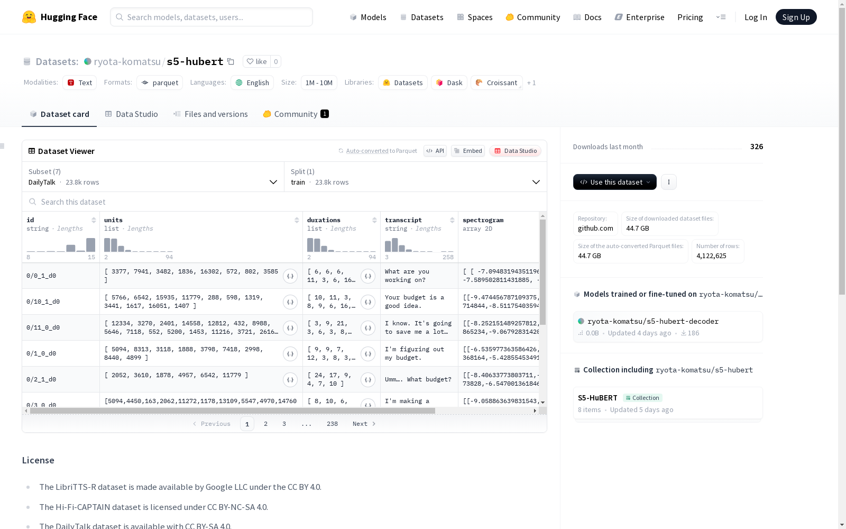Switch to the Data Studio tab
Image resolution: width=846 pixels, height=529 pixels.
click(x=132, y=114)
